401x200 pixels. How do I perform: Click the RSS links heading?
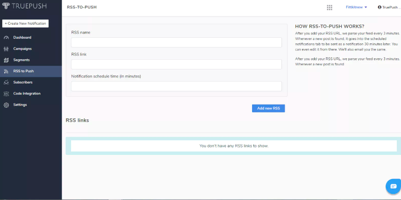click(x=77, y=120)
